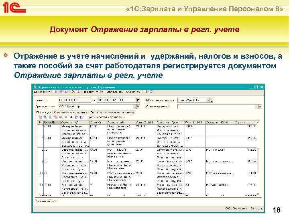
Task: Click the Субконто Дт column header
Action: tap(75, 122)
